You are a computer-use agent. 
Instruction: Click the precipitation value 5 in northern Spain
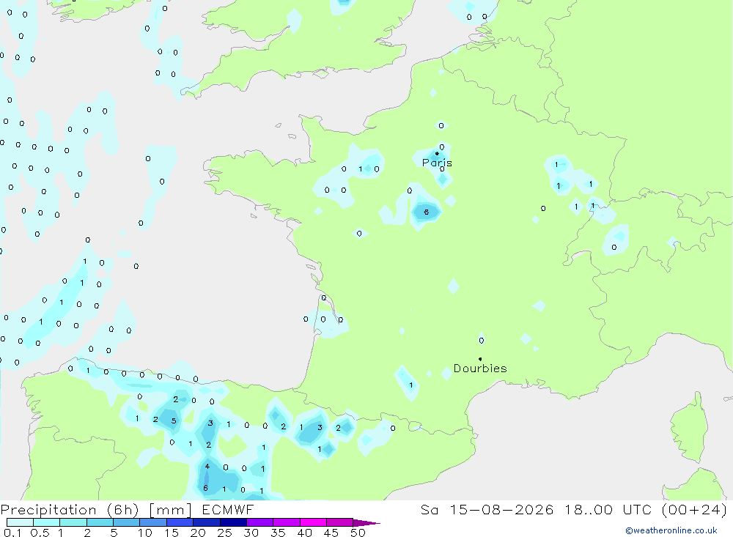[x=174, y=421]
